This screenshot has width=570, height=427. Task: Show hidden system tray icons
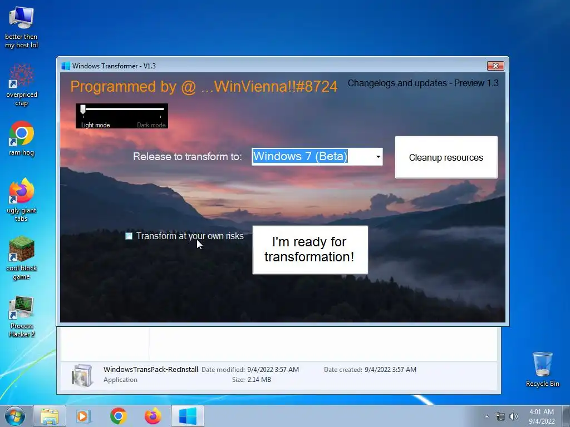click(487, 416)
